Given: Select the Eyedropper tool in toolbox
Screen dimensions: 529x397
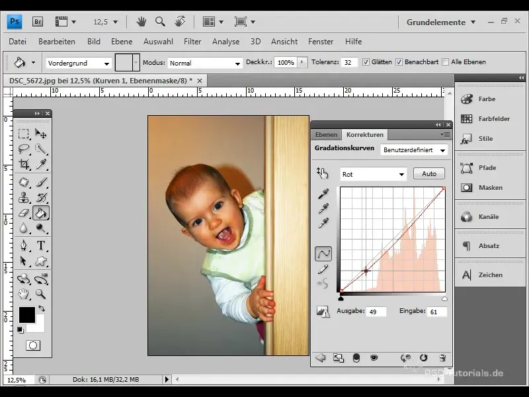Looking at the screenshot, I should 41,164.
